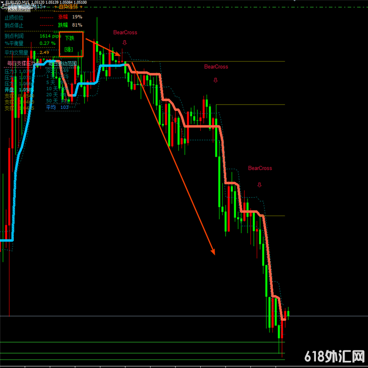Screen dimensions: 368x368
Task: Click the 支撑2 1.0460 row
Action: pos(19,102)
